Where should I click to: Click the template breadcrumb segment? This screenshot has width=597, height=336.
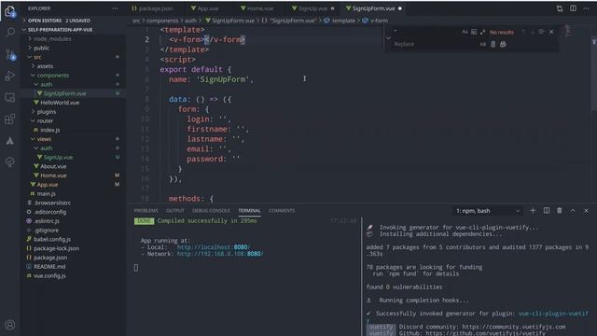343,21
